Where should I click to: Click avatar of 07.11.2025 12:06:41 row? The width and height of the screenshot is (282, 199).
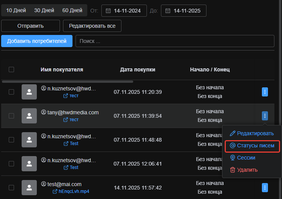coord(29,164)
